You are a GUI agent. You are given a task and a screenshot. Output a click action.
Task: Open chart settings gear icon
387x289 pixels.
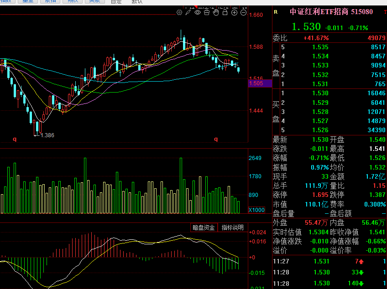point(179,12)
